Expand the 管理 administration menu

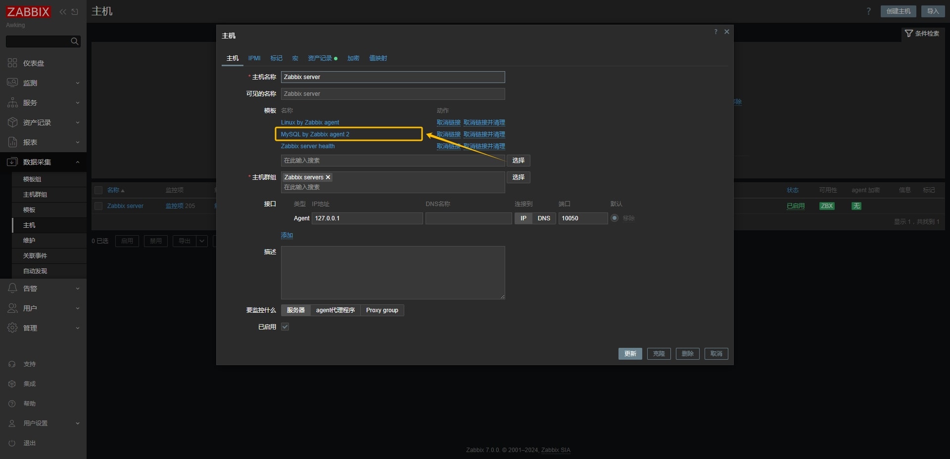(x=43, y=328)
